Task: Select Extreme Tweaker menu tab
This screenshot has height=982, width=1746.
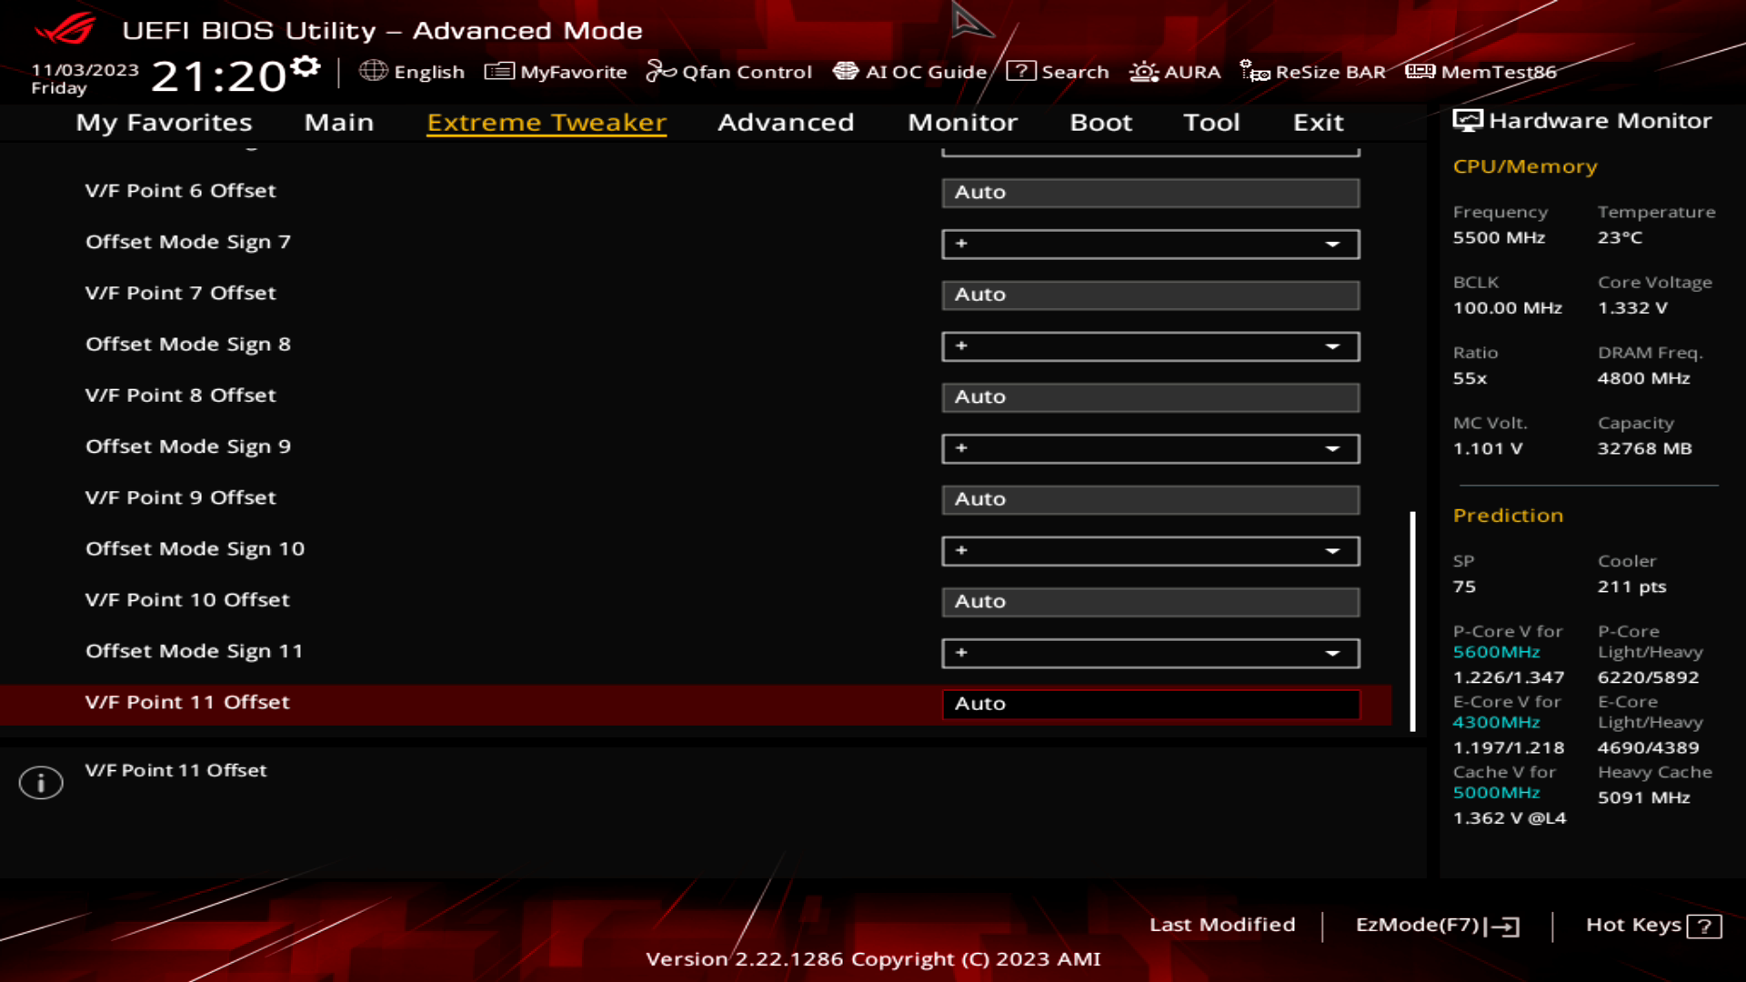Action: 546,121
